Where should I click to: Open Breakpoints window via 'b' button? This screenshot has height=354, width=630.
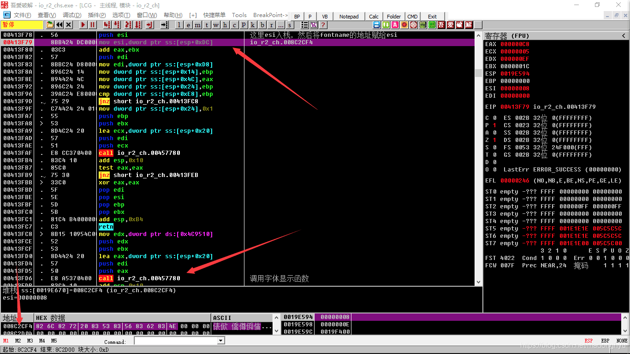click(x=262, y=25)
